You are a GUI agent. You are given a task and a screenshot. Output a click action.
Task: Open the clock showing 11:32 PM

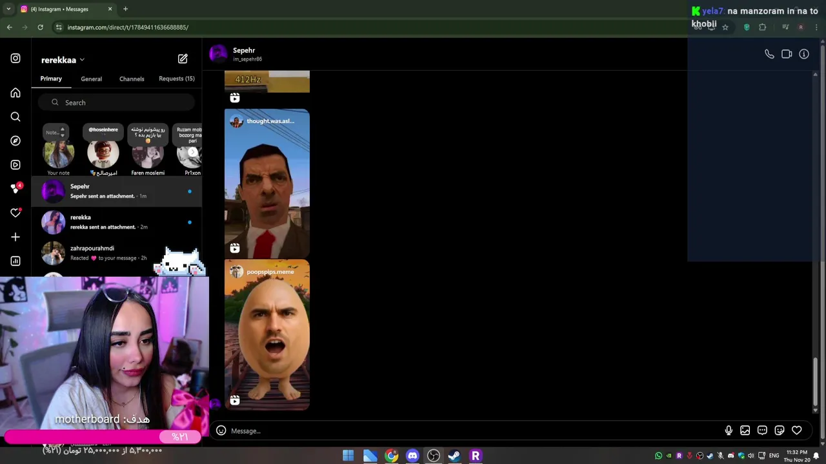pyautogui.click(x=796, y=456)
